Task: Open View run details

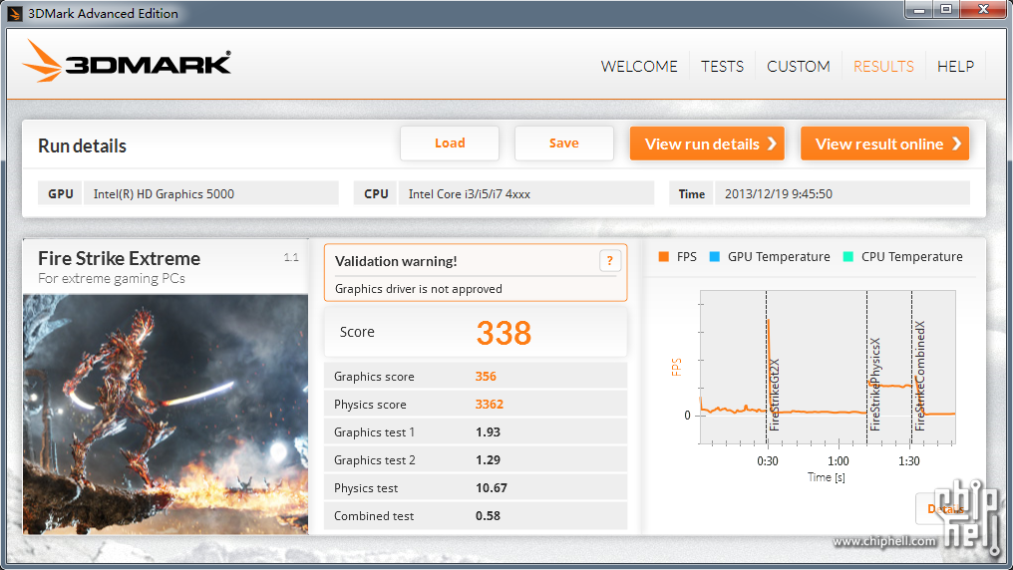Action: tap(707, 143)
